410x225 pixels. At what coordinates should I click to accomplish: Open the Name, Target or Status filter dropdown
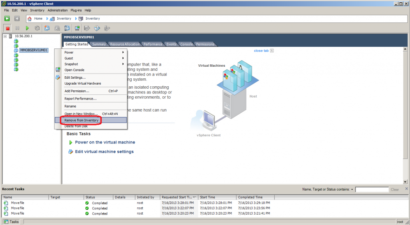pos(352,189)
